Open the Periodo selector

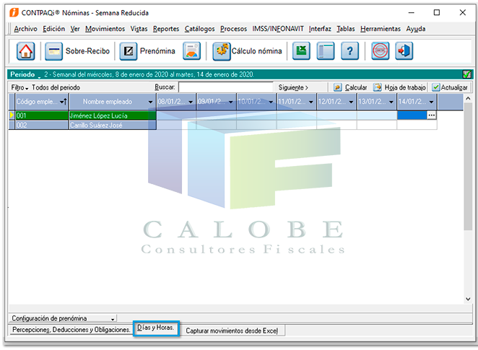click(x=26, y=74)
